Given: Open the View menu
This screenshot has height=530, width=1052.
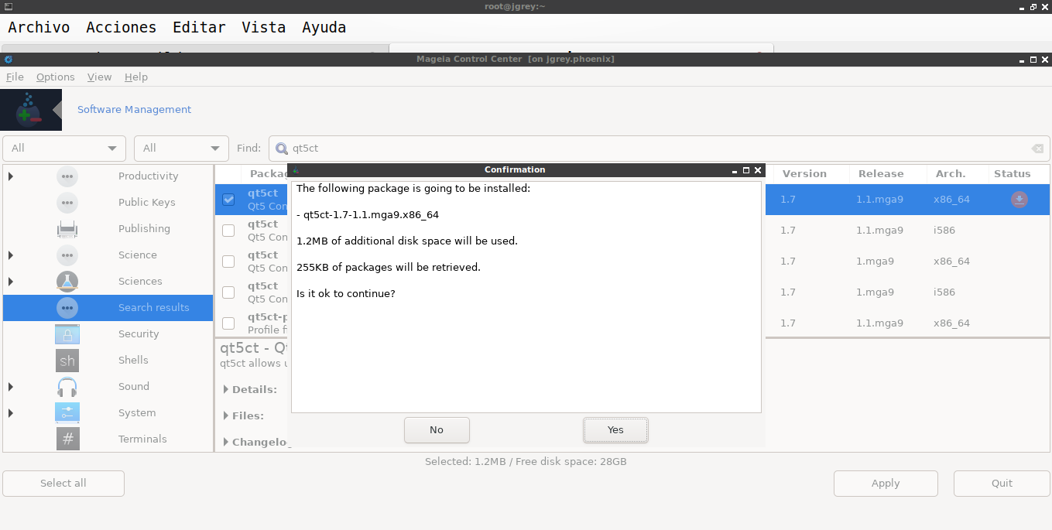Looking at the screenshot, I should click(x=100, y=77).
